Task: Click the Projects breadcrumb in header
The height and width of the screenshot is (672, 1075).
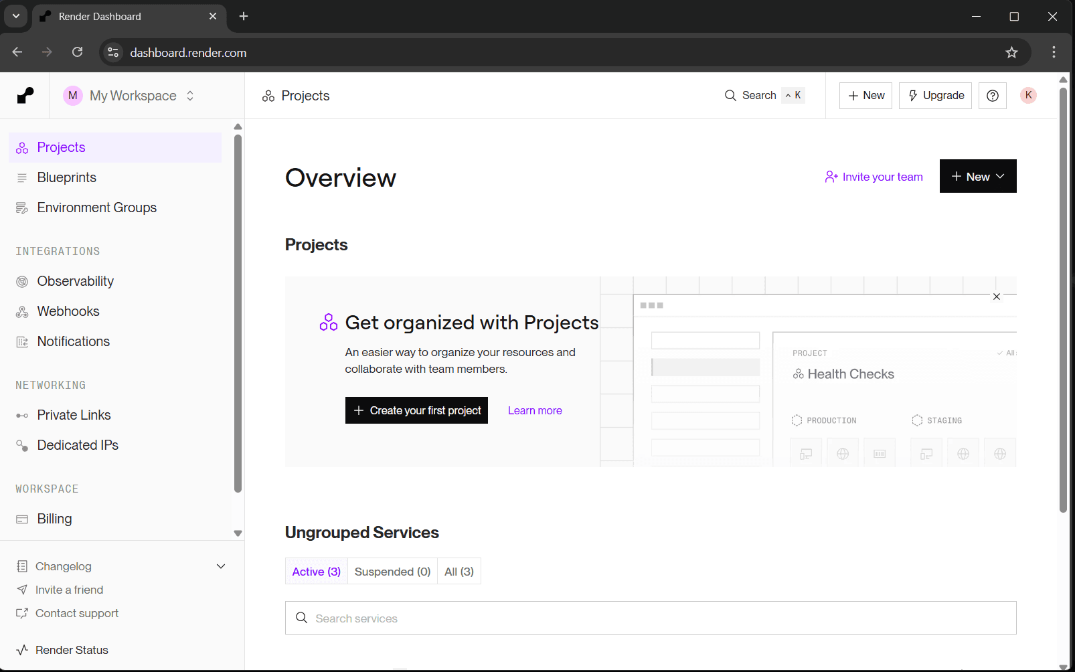Action: [296, 96]
